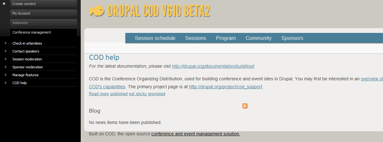This screenshot has height=142, width=383.
Task: Go to the Session schedule tab
Action: tap(155, 38)
